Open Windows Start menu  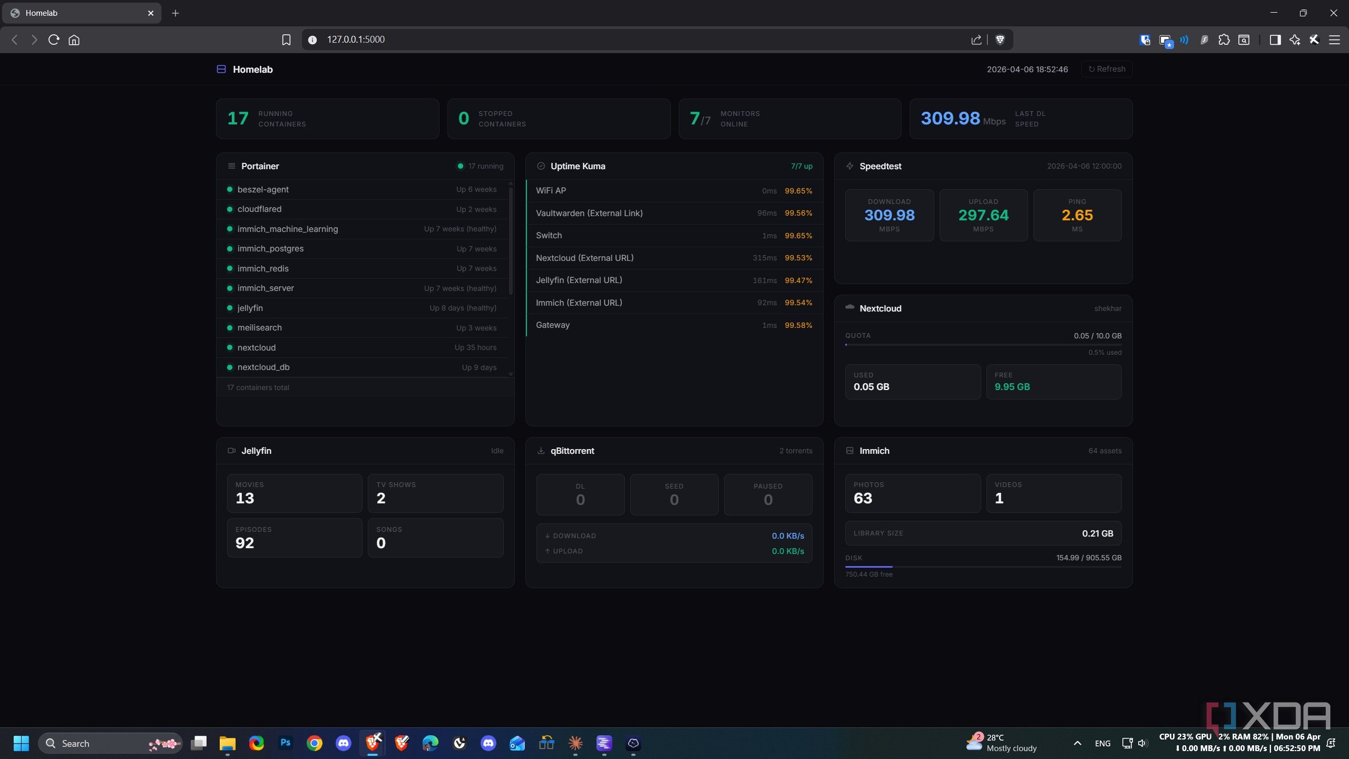pyautogui.click(x=21, y=743)
